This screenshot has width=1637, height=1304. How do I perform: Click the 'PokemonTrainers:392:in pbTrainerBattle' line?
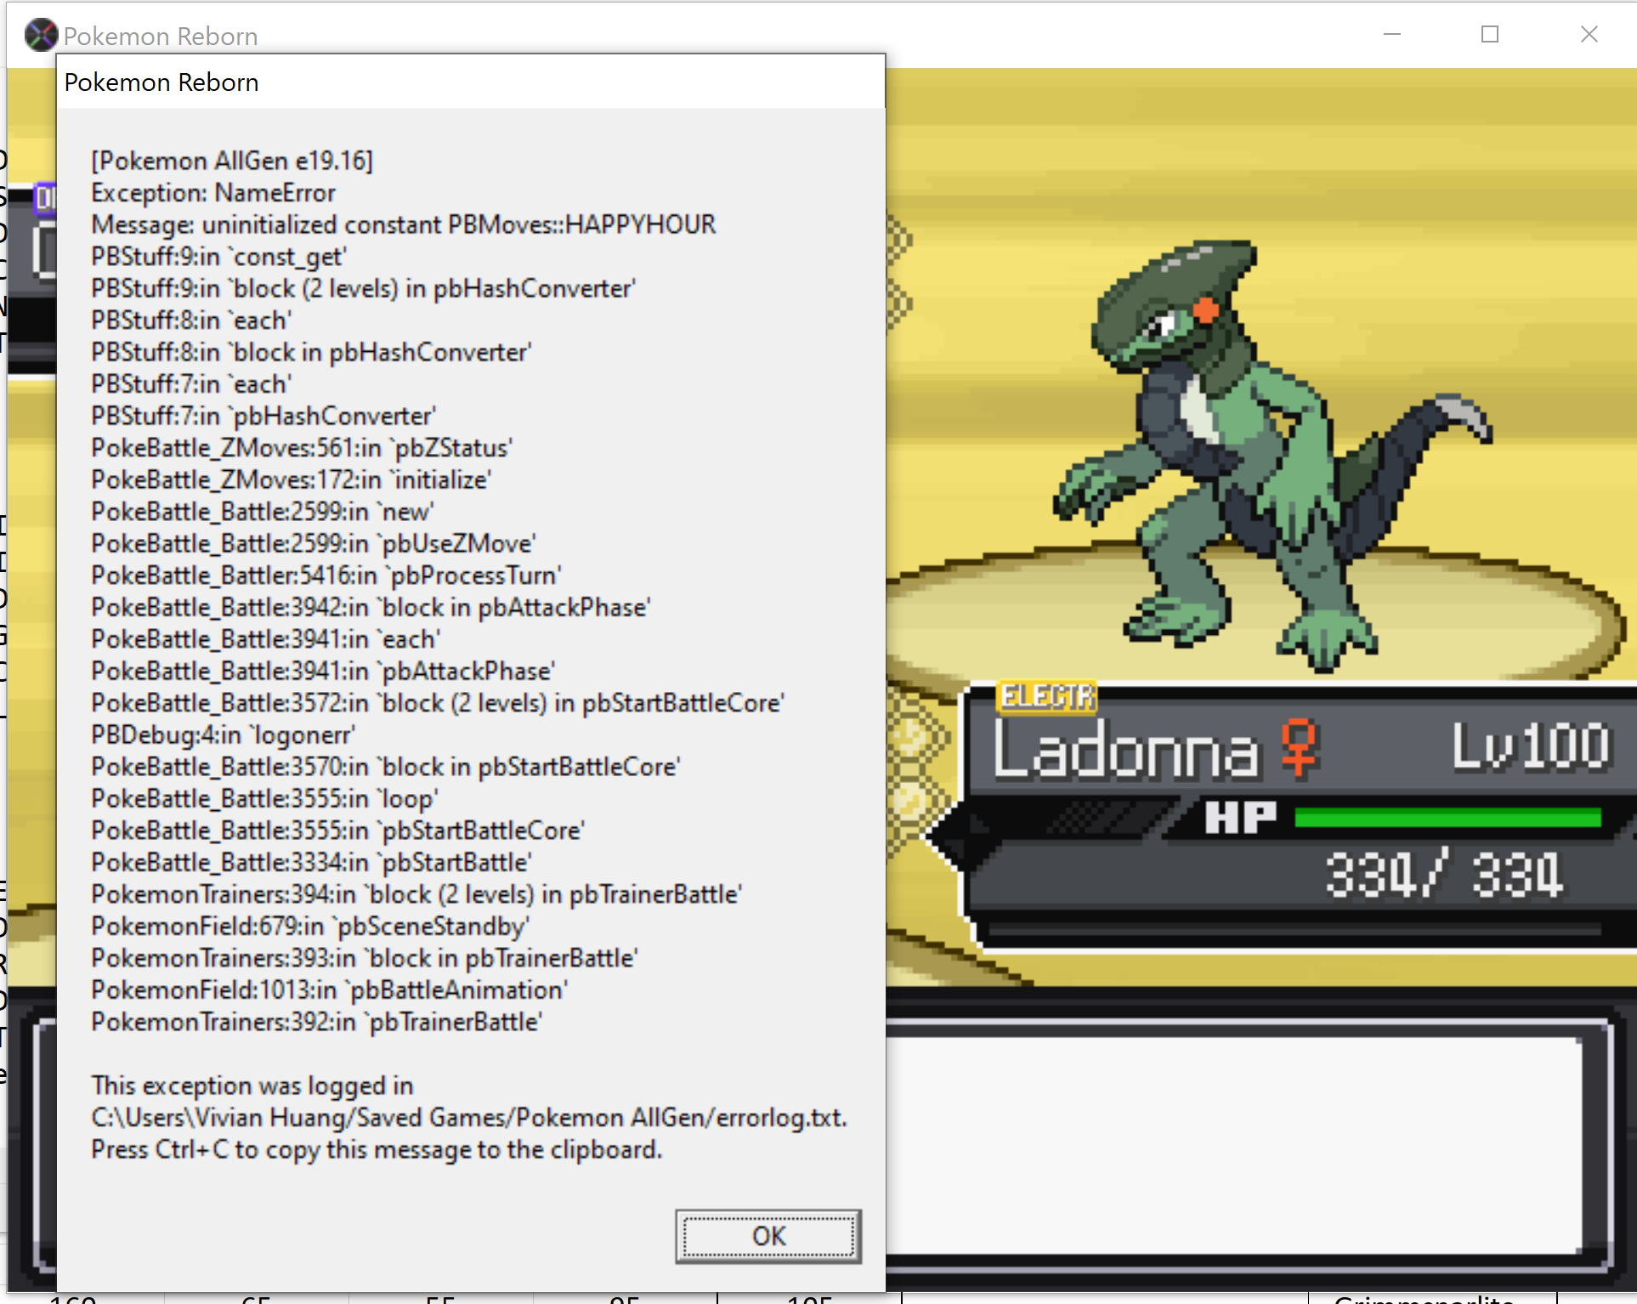coord(316,1022)
